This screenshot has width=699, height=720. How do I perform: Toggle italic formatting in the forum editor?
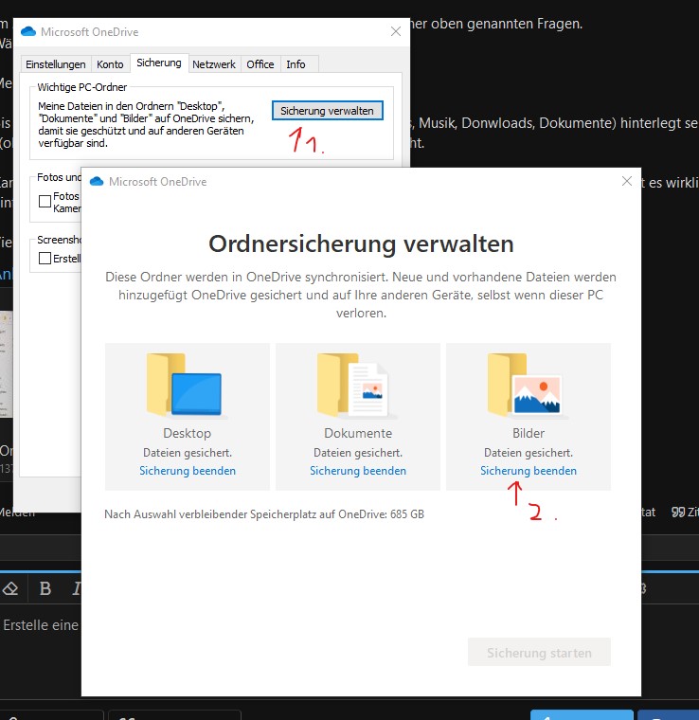(x=76, y=588)
